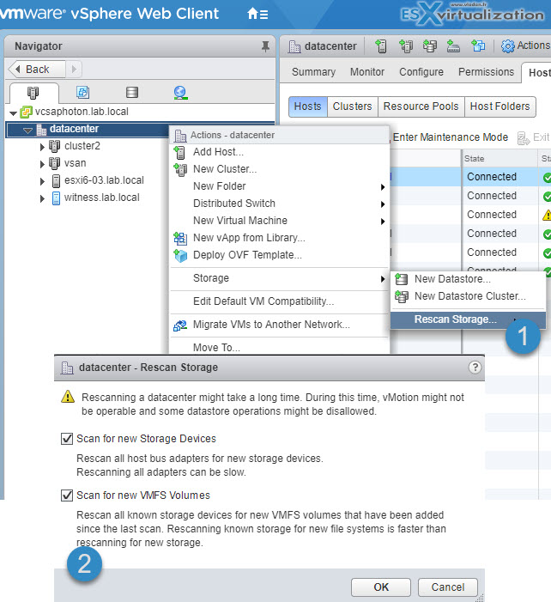
Task: Open the Hosts and Clusters navigator tab
Action: point(34,93)
